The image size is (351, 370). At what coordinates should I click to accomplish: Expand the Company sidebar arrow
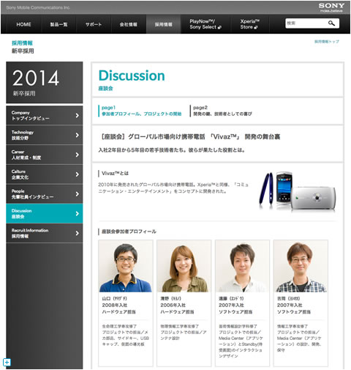78,116
